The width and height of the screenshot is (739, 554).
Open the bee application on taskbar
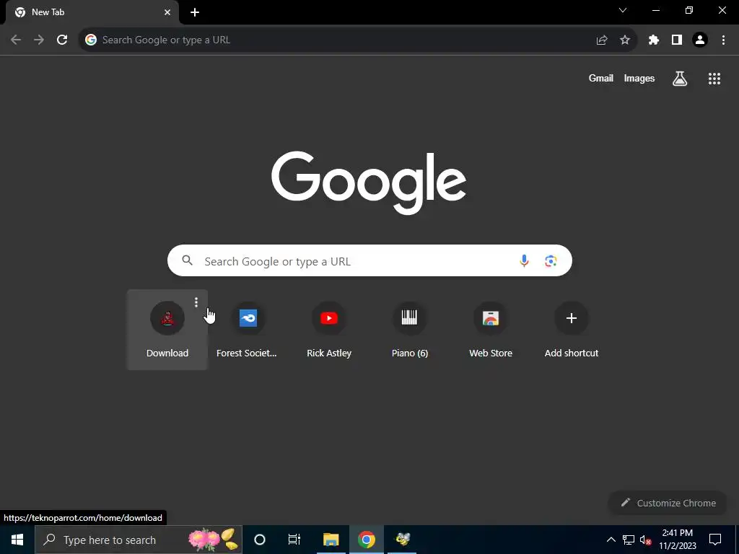click(403, 540)
